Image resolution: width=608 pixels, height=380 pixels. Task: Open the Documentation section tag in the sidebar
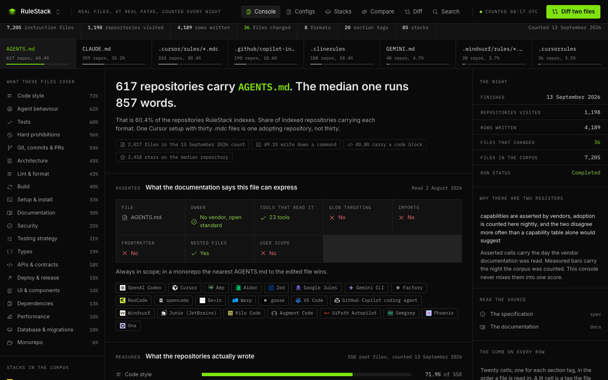pyautogui.click(x=52, y=213)
